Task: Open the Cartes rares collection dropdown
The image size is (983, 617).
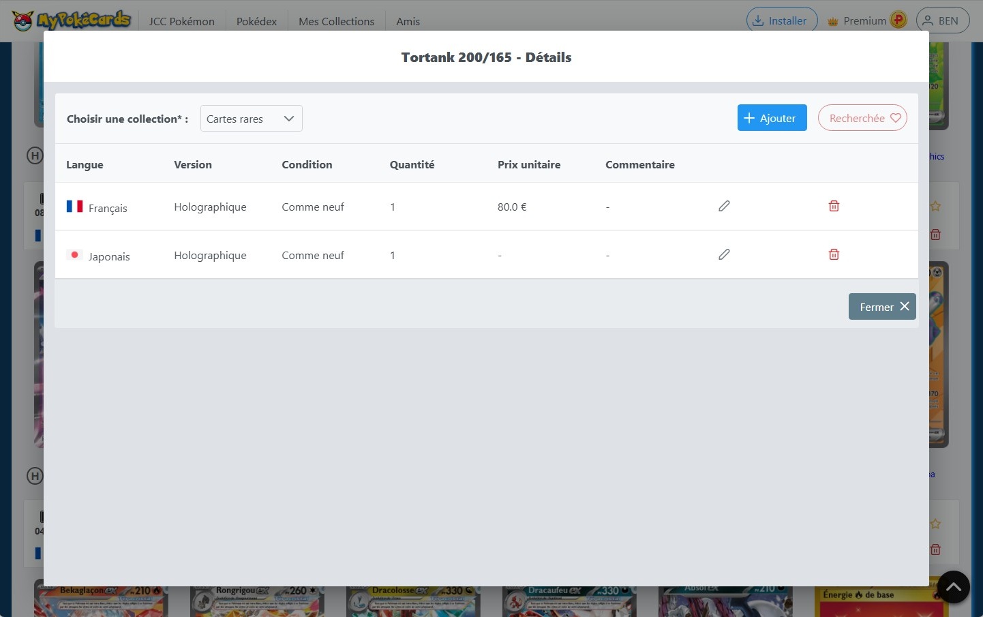Action: coord(251,118)
